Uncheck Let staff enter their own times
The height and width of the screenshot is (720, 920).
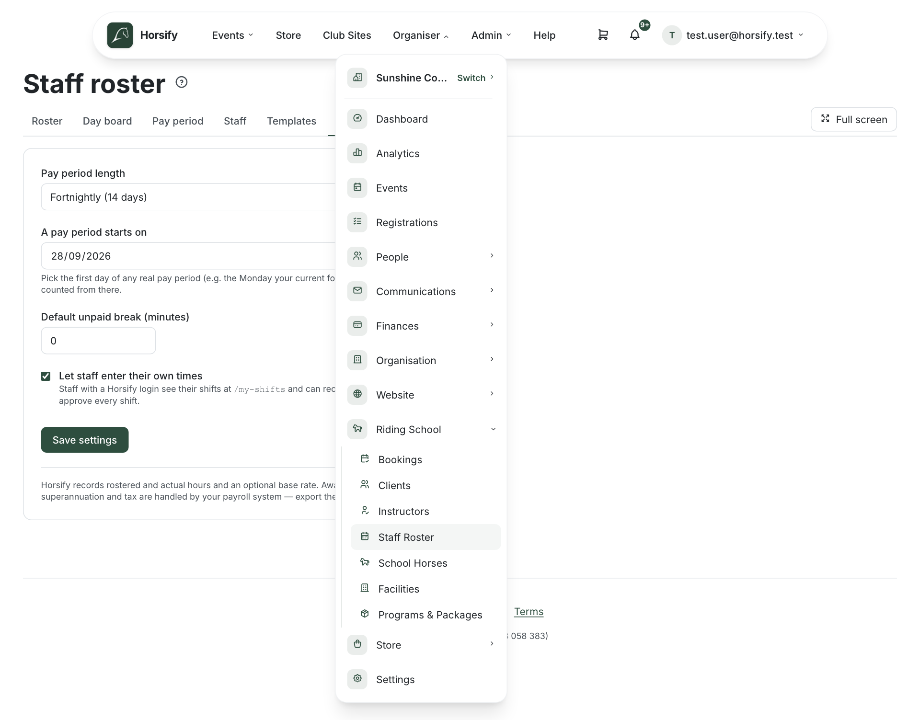[46, 376]
